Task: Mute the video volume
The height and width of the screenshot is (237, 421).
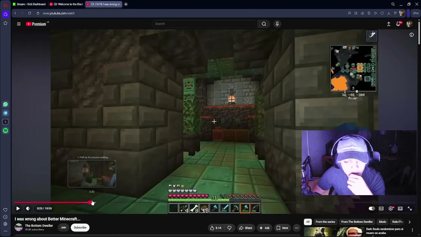Action: 28,208
